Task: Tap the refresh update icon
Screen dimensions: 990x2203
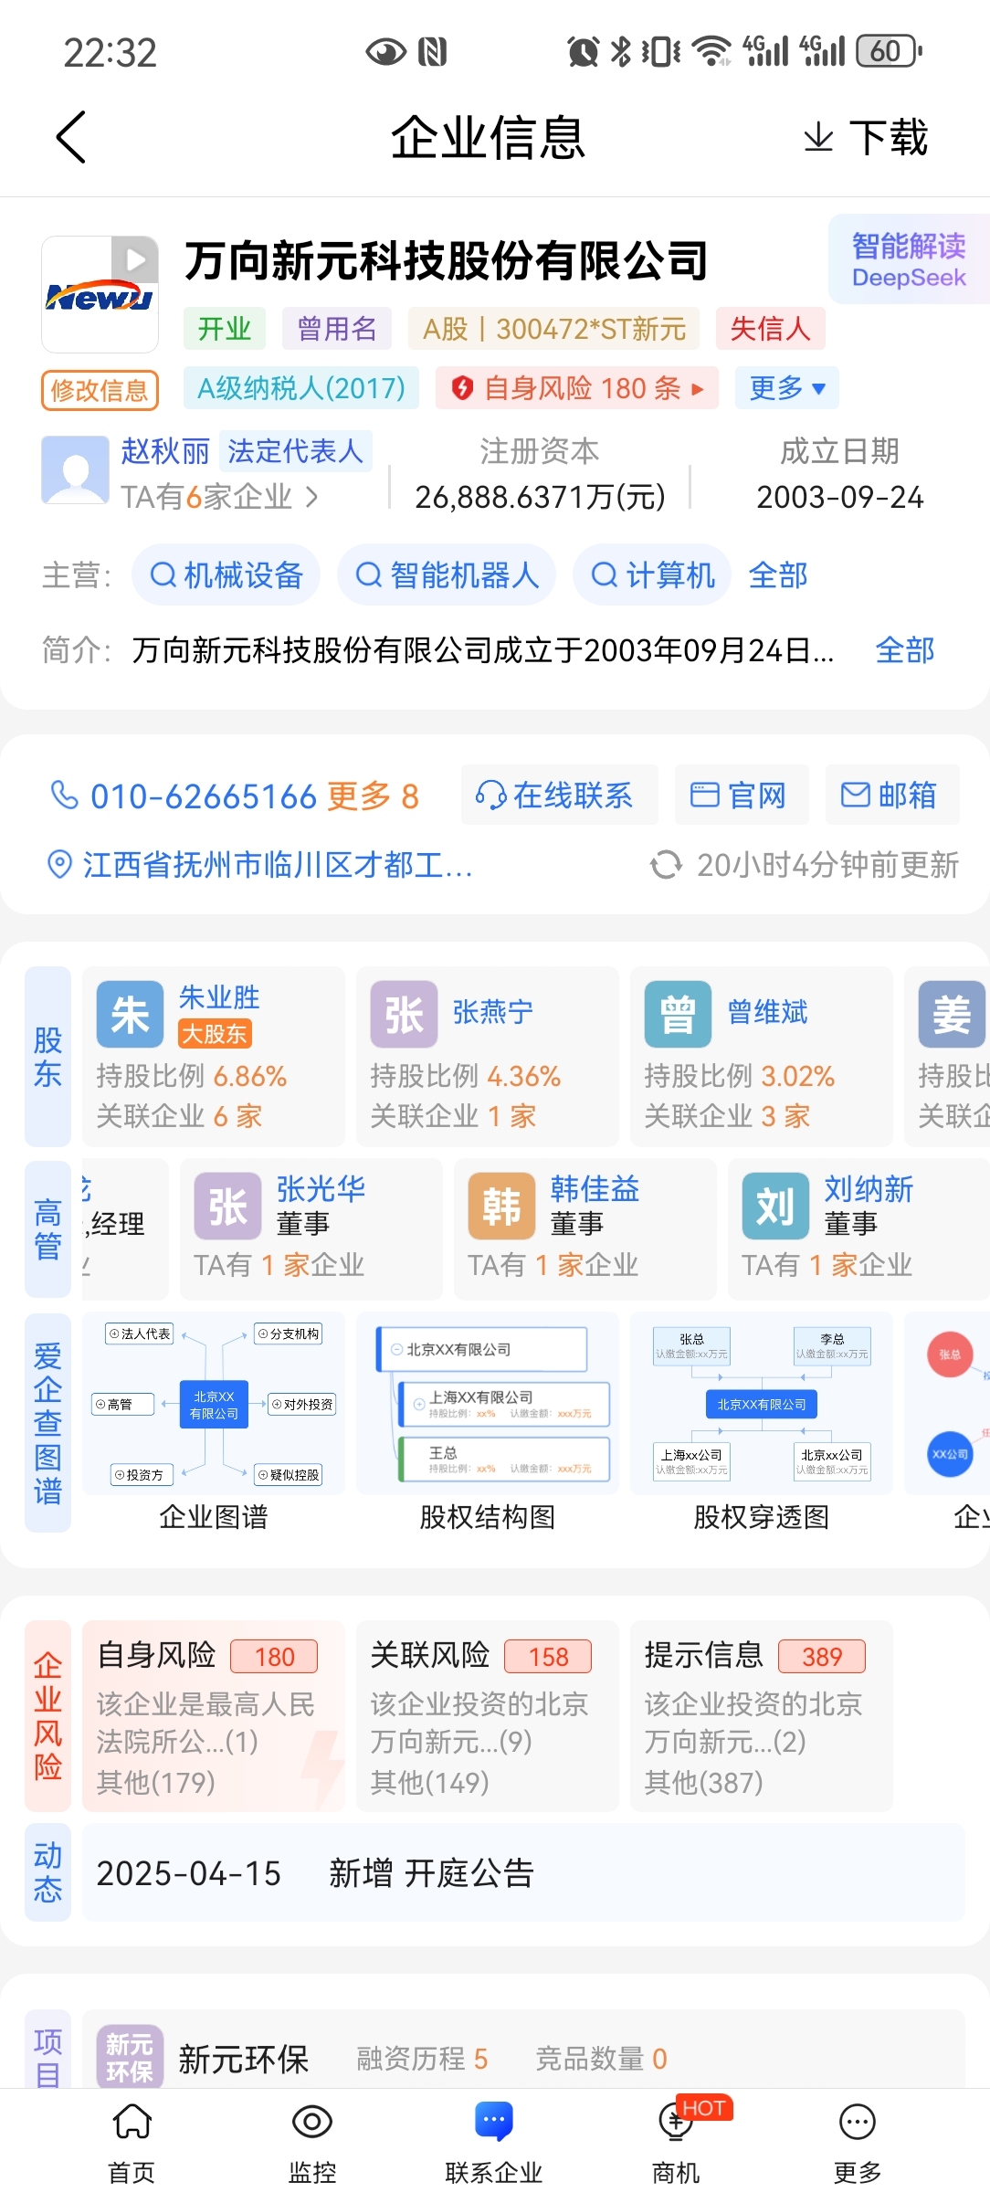Action: tap(666, 864)
